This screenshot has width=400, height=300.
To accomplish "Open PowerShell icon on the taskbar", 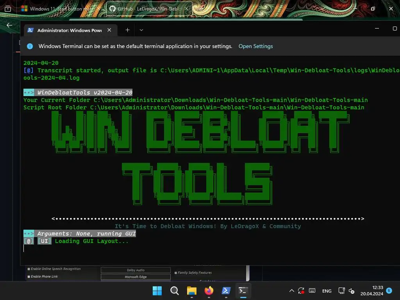I will pyautogui.click(x=226, y=291).
